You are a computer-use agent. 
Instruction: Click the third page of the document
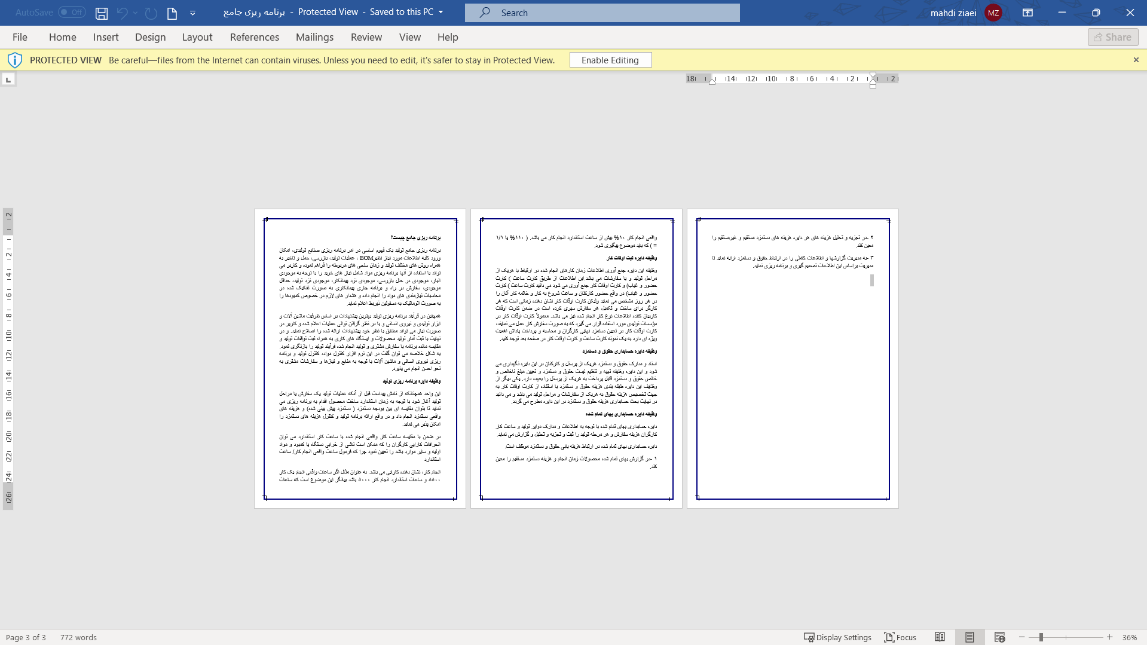793,359
